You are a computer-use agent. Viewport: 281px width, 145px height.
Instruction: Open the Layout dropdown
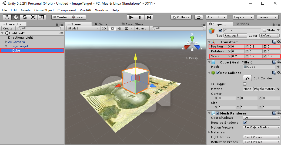[x=267, y=17]
